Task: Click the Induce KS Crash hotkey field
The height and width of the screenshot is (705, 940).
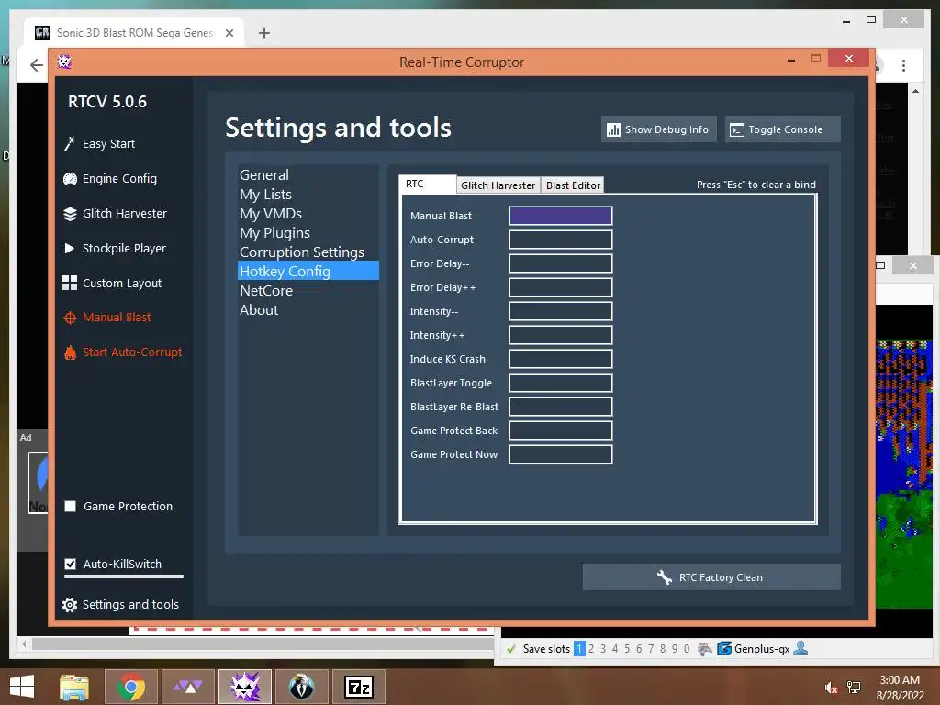Action: tap(561, 359)
